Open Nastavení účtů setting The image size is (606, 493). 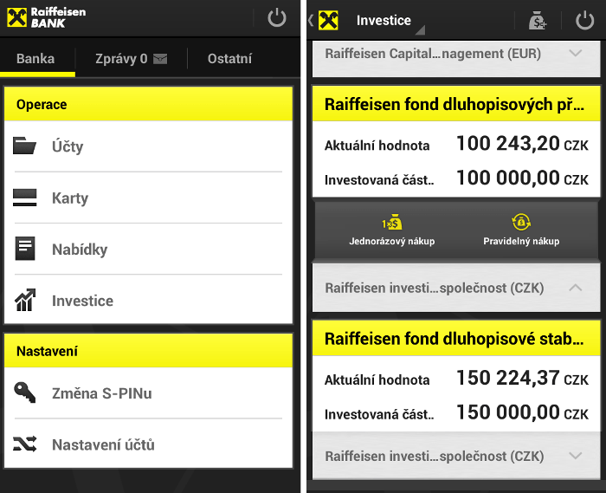148,444
